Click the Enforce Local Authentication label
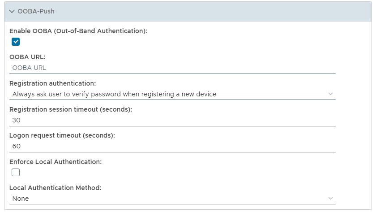This screenshot has width=376, height=212. click(56, 162)
